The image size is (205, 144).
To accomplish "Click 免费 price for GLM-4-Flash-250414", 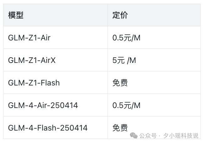I will tap(120, 128).
